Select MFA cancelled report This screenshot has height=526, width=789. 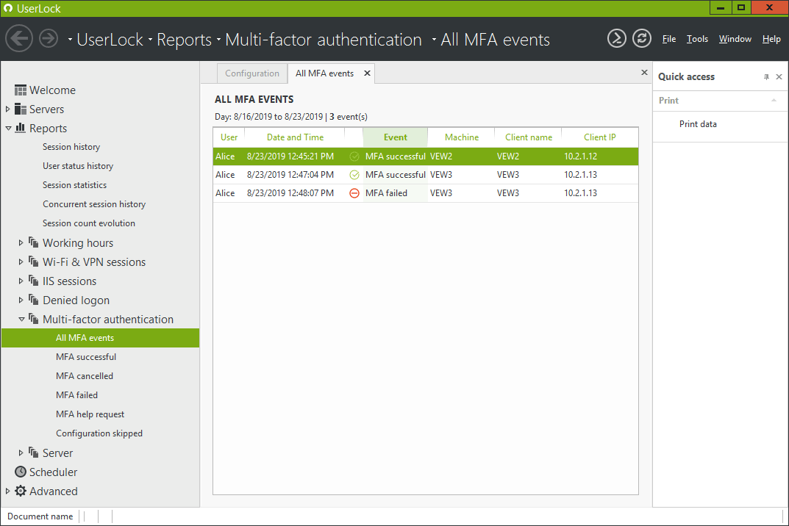85,376
